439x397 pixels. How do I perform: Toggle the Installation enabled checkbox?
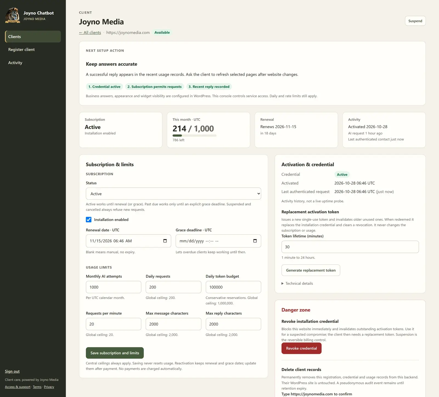(89, 220)
